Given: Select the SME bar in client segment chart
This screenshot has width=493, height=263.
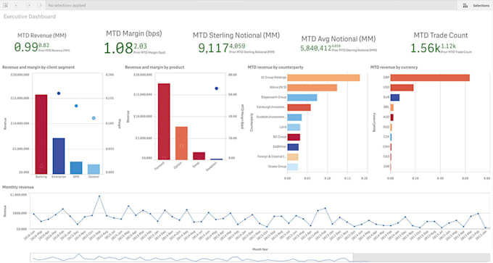Looking at the screenshot, I should click(76, 168).
